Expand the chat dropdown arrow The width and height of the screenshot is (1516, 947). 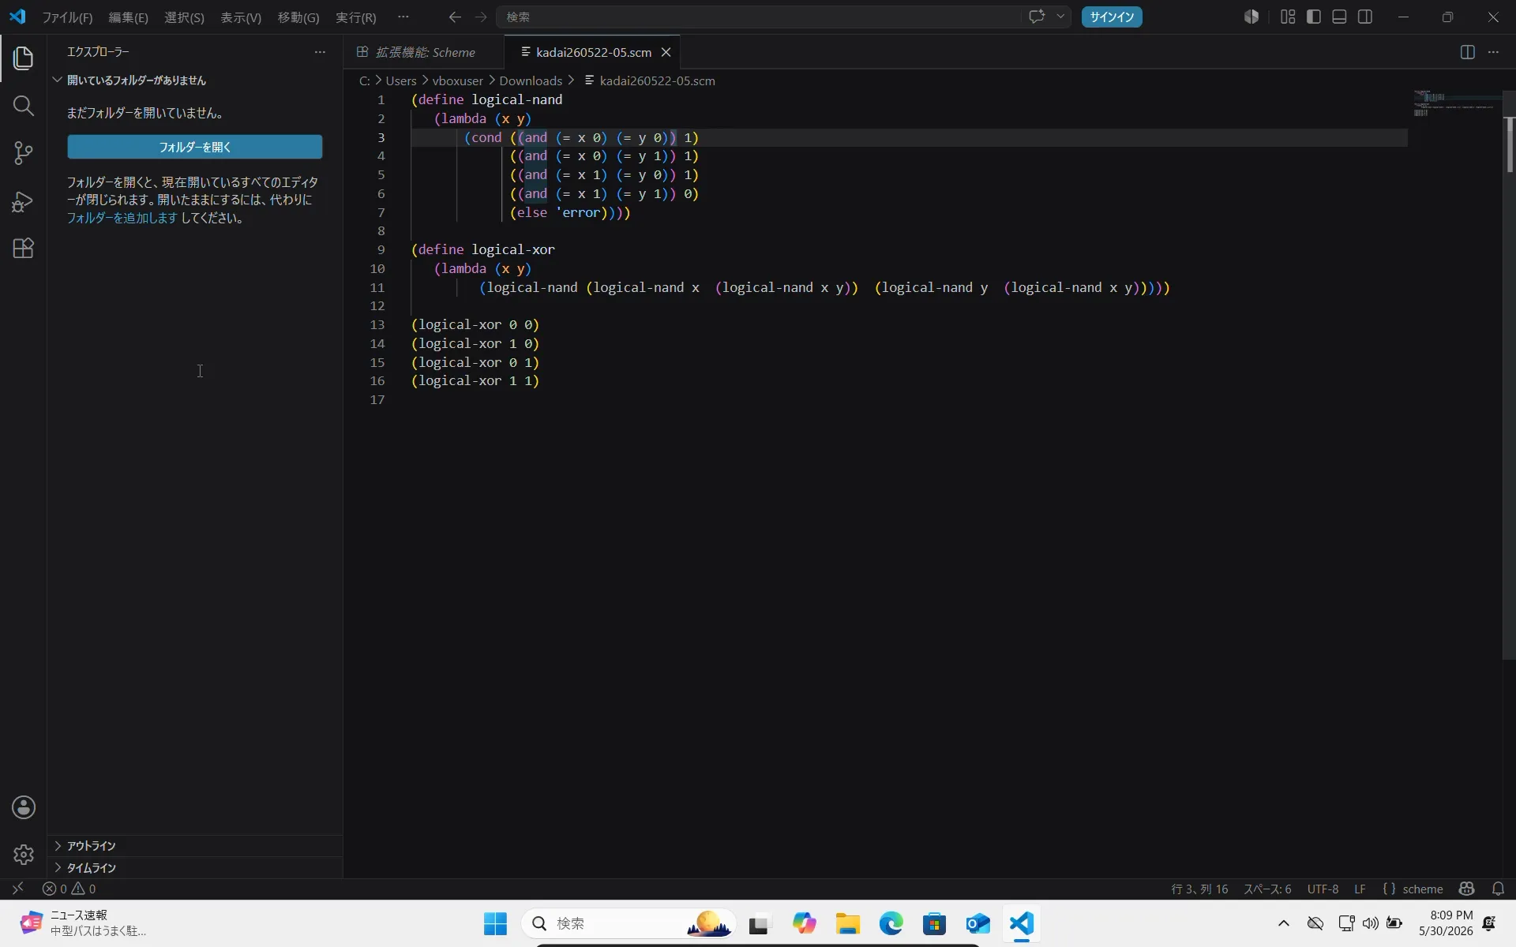1060,17
